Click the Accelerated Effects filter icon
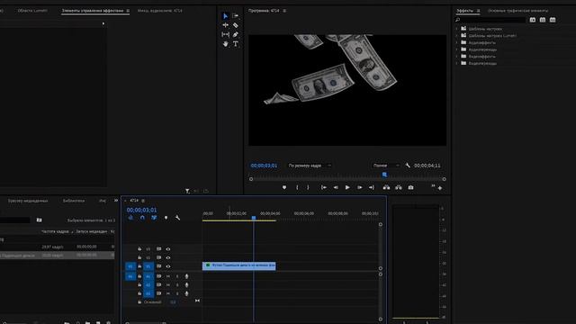The width and height of the screenshot is (576, 324). [533, 20]
